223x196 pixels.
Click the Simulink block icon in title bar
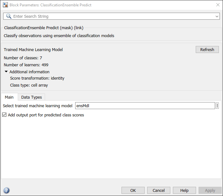pos(5,5)
